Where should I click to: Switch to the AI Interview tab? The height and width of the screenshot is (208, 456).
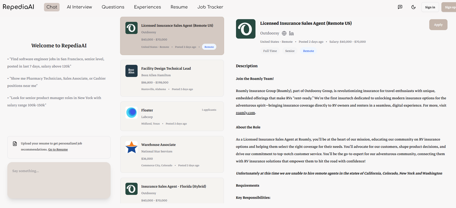79,7
